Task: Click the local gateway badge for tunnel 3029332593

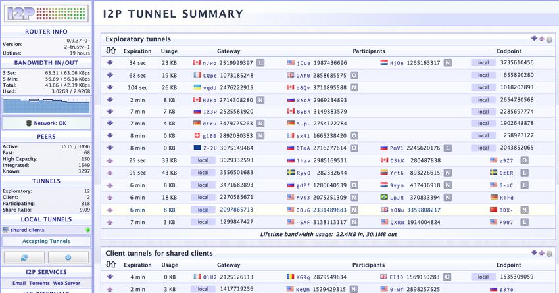Action: point(203,160)
